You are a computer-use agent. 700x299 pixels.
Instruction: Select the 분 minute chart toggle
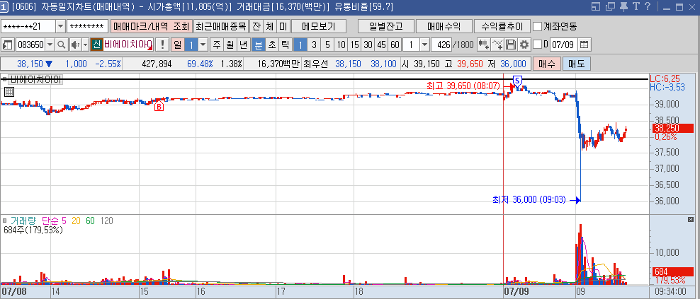pos(259,45)
